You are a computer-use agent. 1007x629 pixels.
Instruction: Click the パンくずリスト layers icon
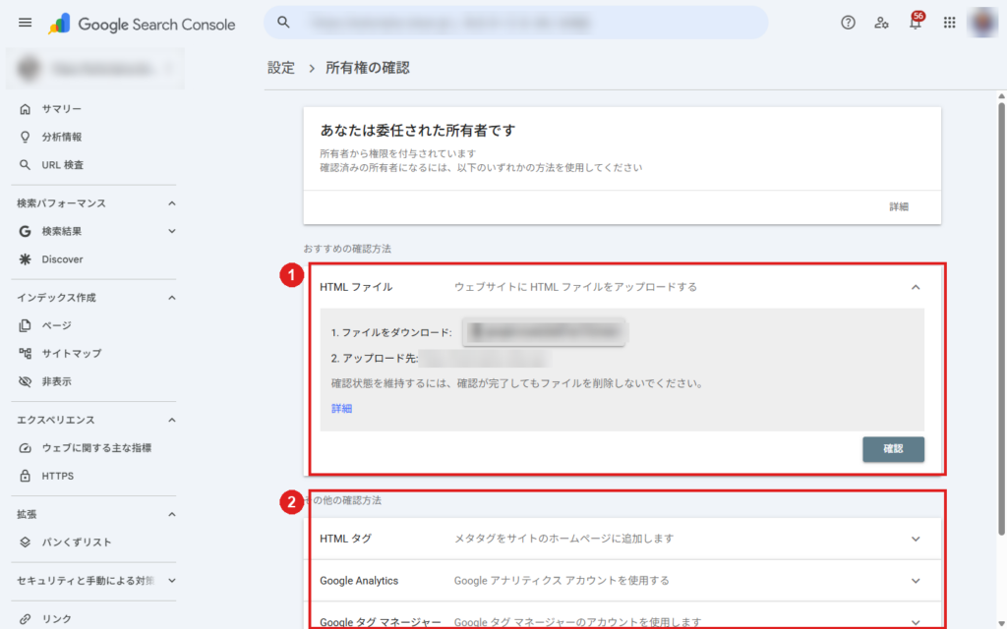pyautogui.click(x=25, y=543)
